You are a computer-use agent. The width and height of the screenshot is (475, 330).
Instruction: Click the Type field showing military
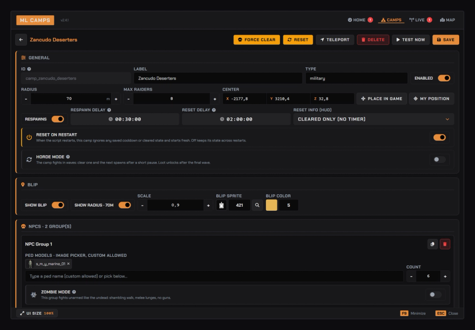(x=356, y=78)
